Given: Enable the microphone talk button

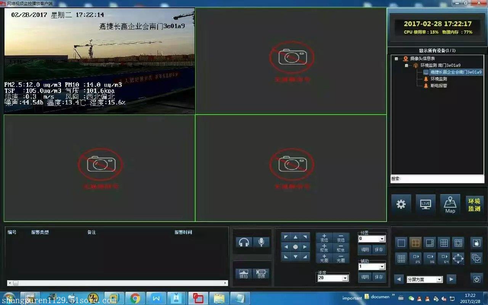Looking at the screenshot, I should tap(261, 242).
